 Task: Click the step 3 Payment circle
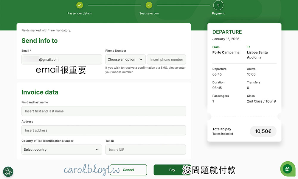click(x=218, y=5)
